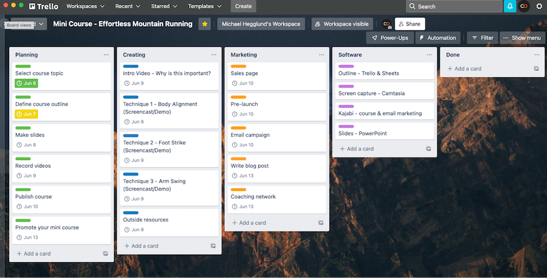Screen dimensions: 547x278
Task: Click the Share button
Action: coord(410,24)
